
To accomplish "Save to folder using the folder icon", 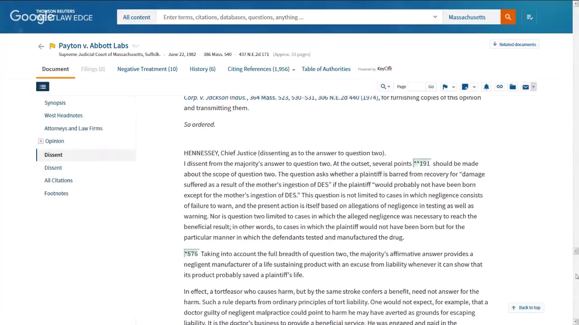I will click(513, 87).
